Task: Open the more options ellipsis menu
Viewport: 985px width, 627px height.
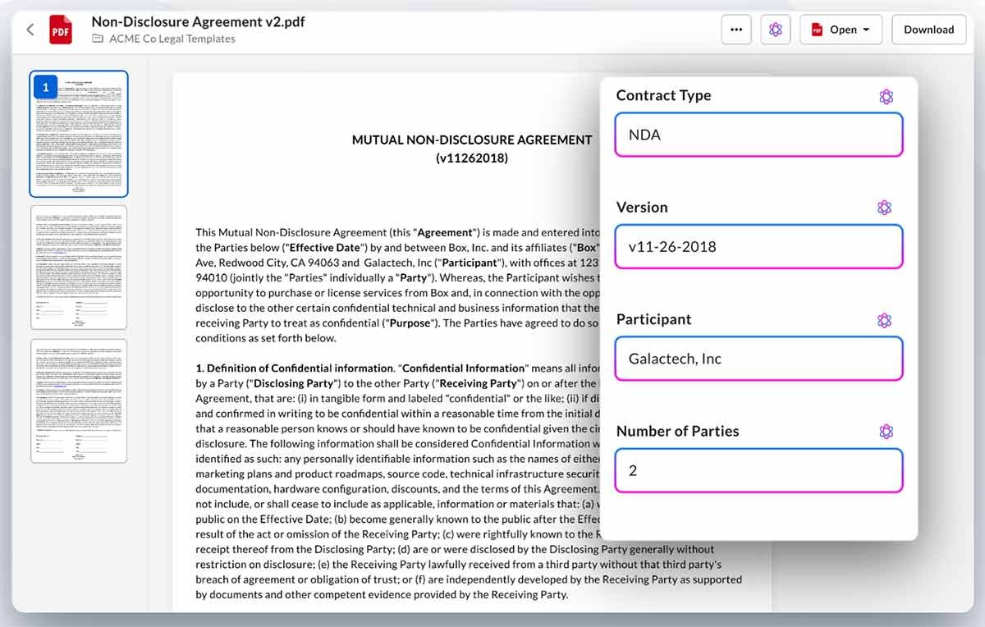Action: pos(736,30)
